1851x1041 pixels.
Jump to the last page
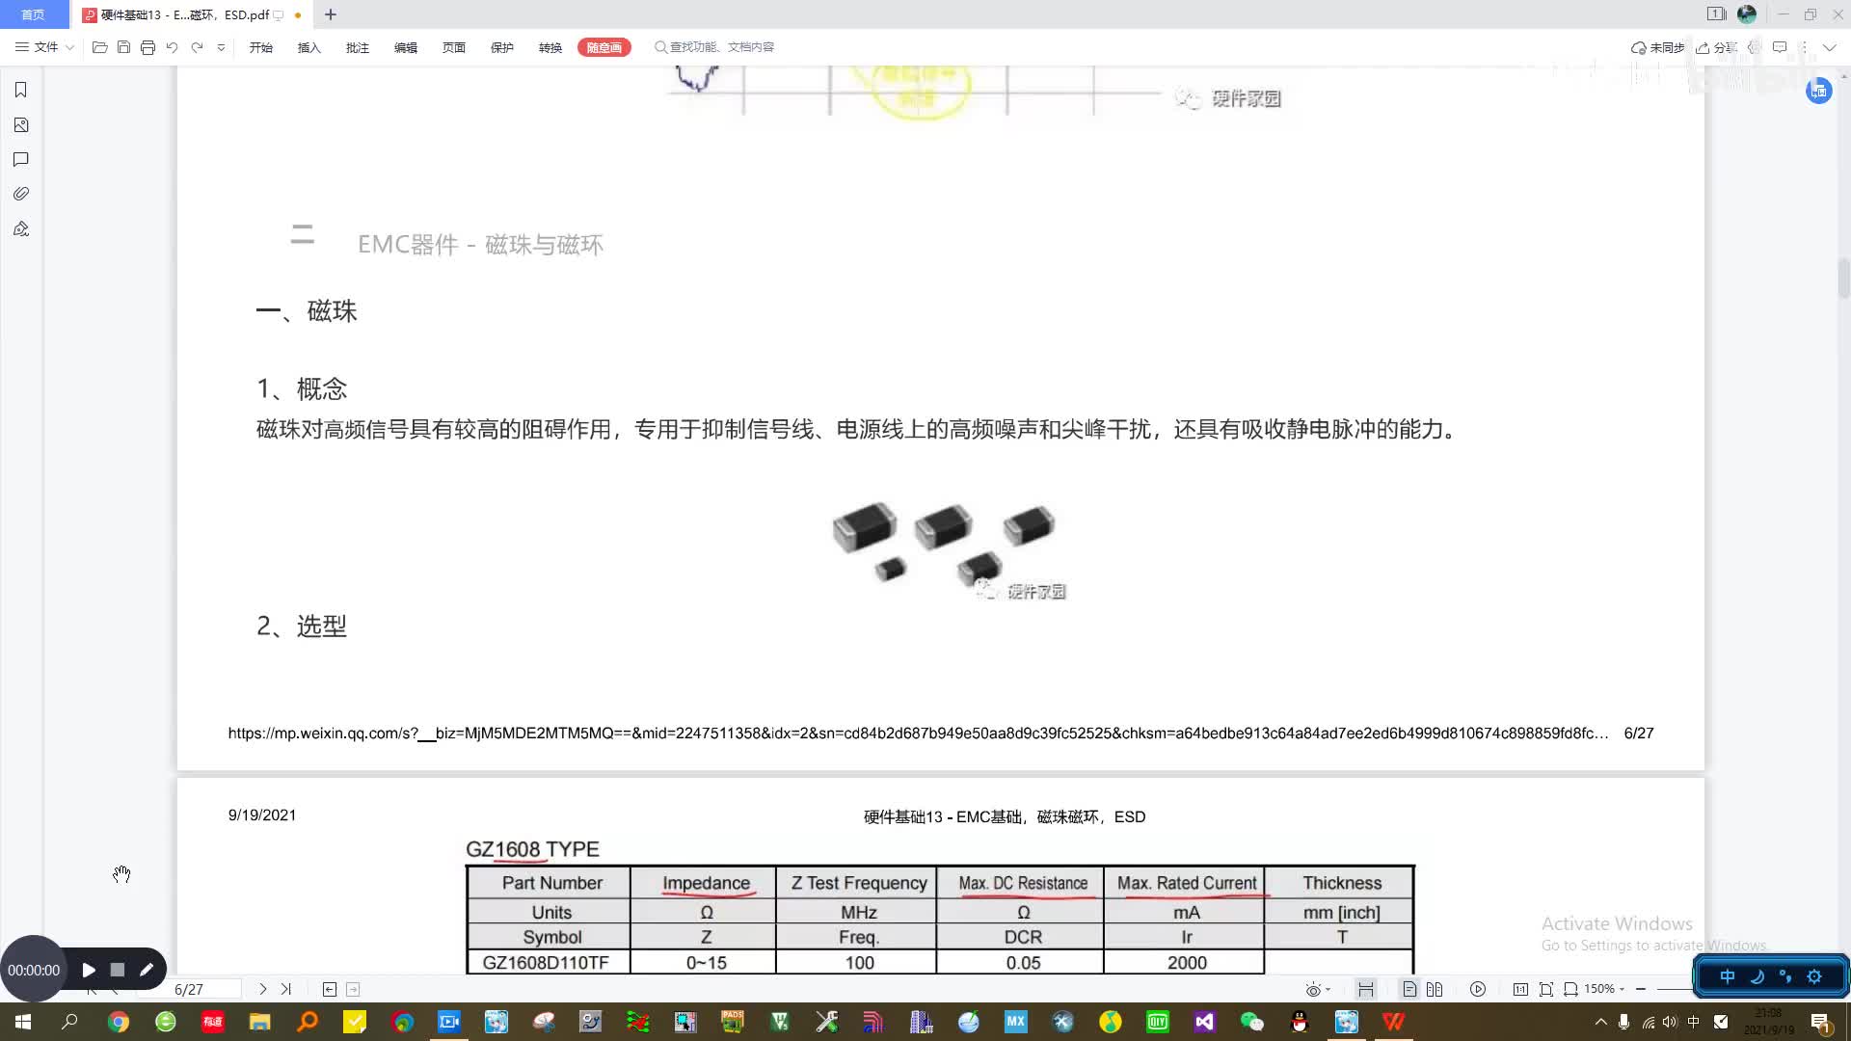point(285,989)
